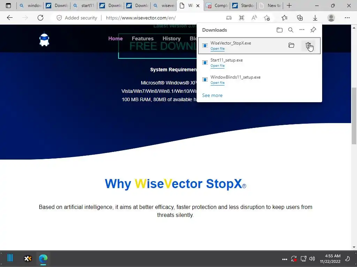Image resolution: width=357 pixels, height=267 pixels.
Task: Refresh the WiseVector page
Action: (40, 18)
